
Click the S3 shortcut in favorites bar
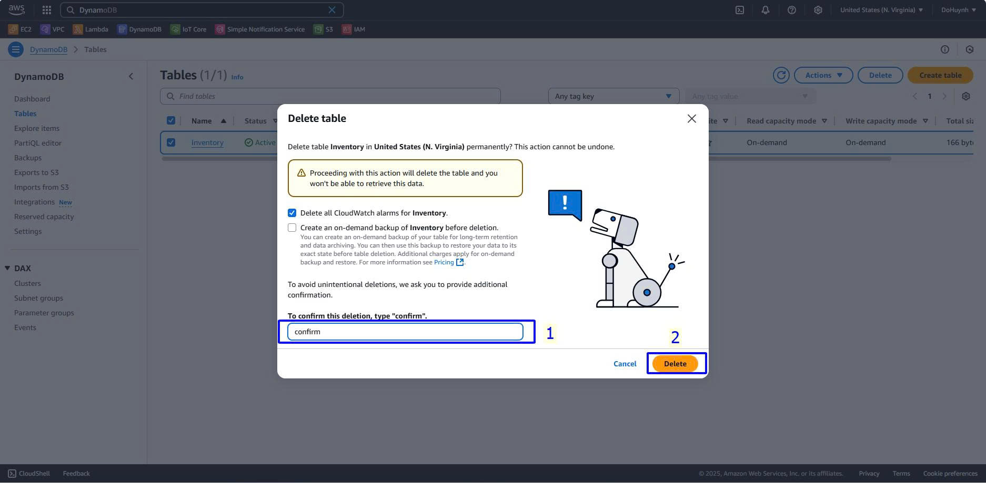coord(324,29)
